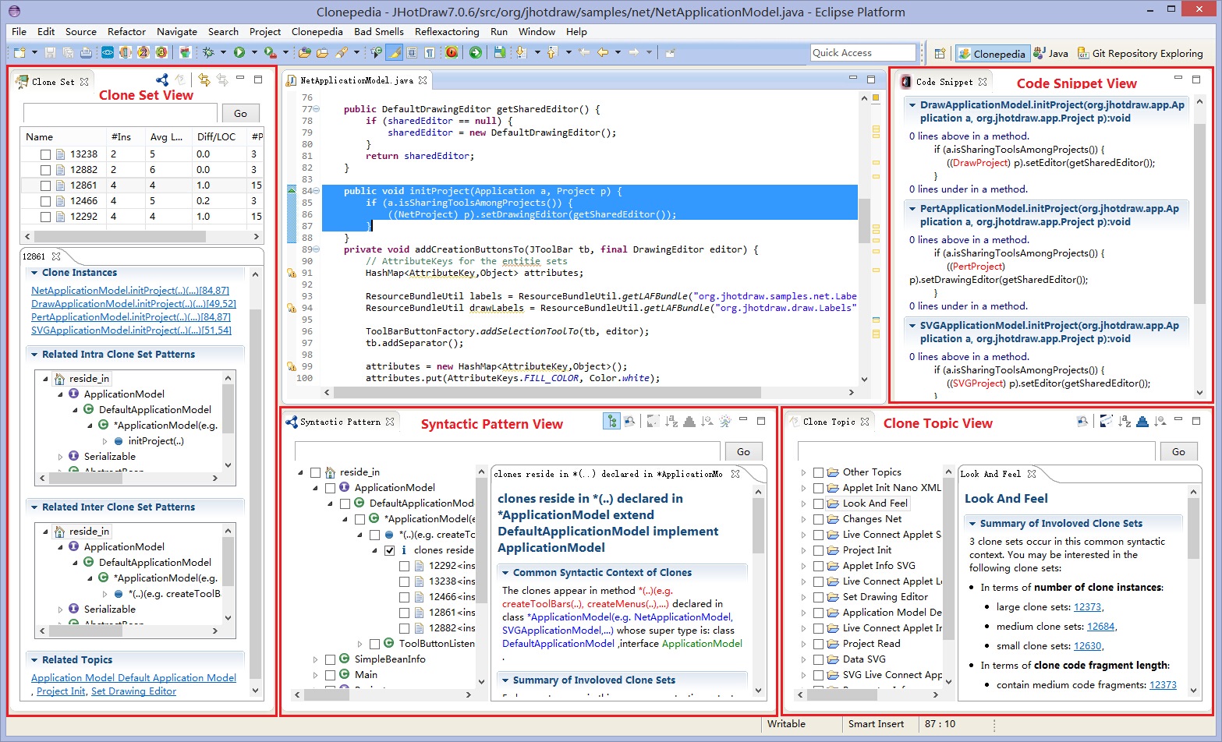
Task: Click the Git Repository Exploring perspective icon
Action: (x=1083, y=53)
